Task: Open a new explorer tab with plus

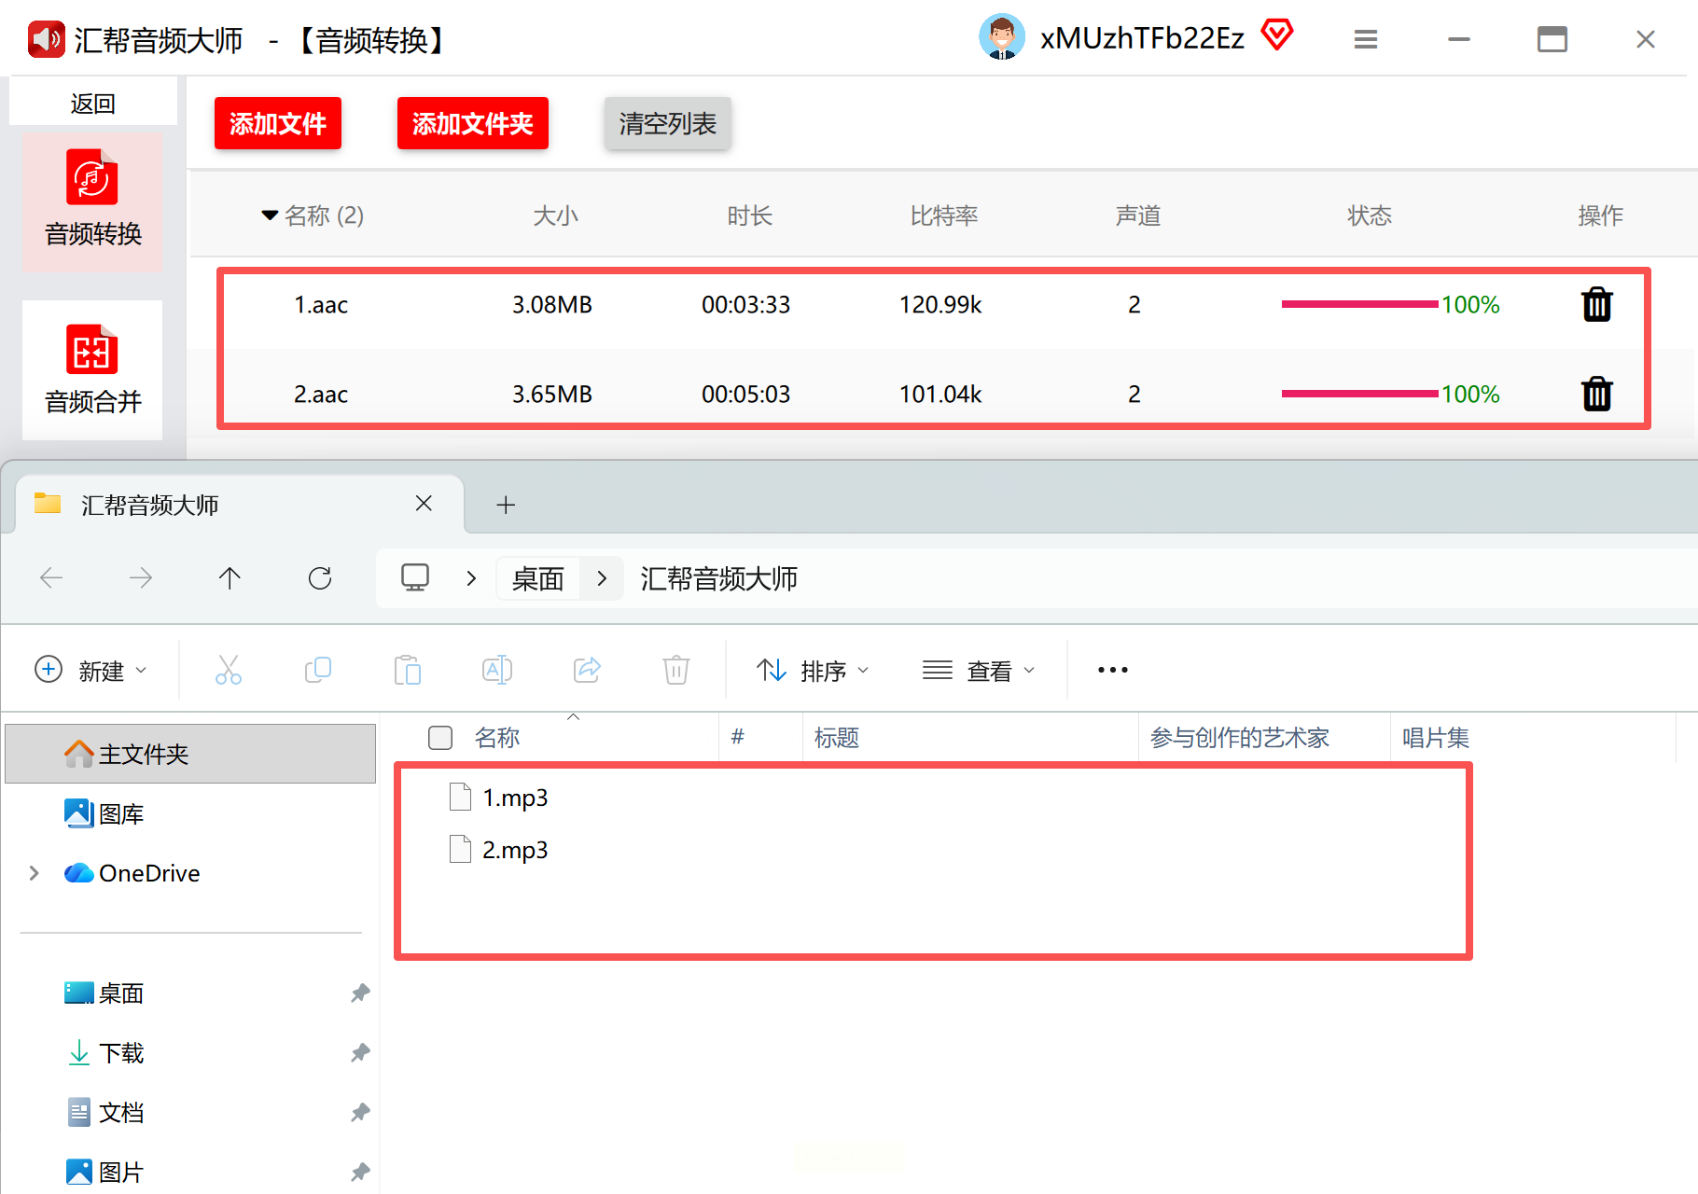Action: pyautogui.click(x=506, y=505)
